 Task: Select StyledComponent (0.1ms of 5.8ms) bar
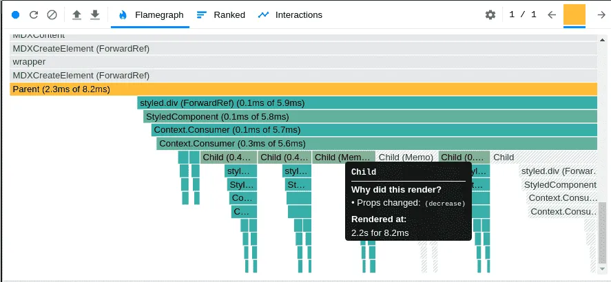coord(370,116)
